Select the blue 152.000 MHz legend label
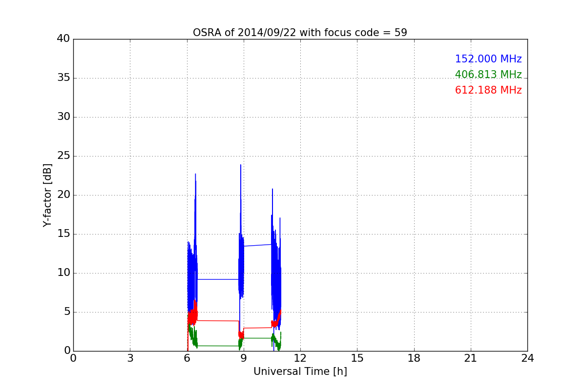The image size is (586, 390). (488, 59)
